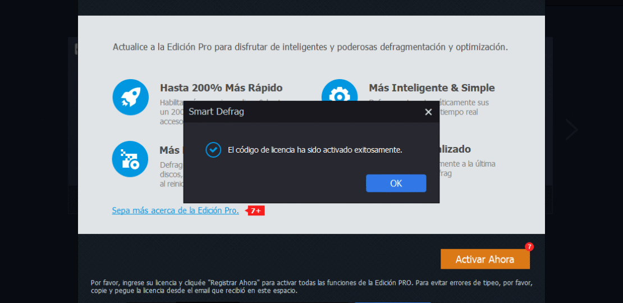Viewport: 623px width, 303px height.
Task: Click the blue checkmark success icon
Action: coord(213,150)
